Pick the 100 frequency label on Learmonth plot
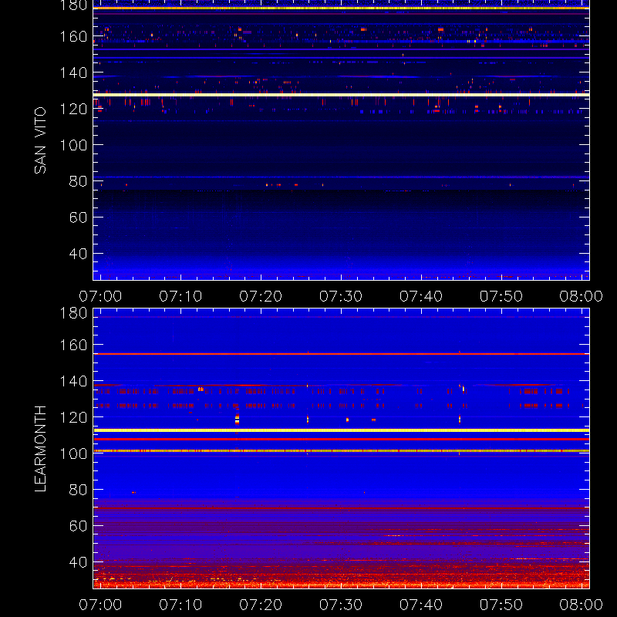 click(x=73, y=453)
